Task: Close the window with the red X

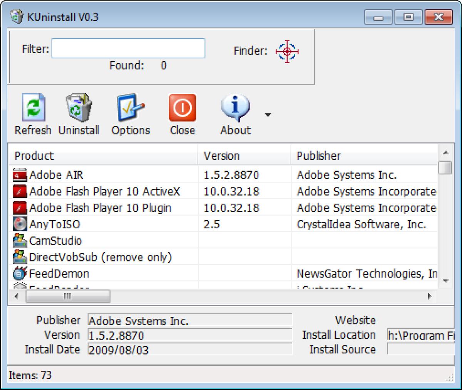Action: point(438,17)
